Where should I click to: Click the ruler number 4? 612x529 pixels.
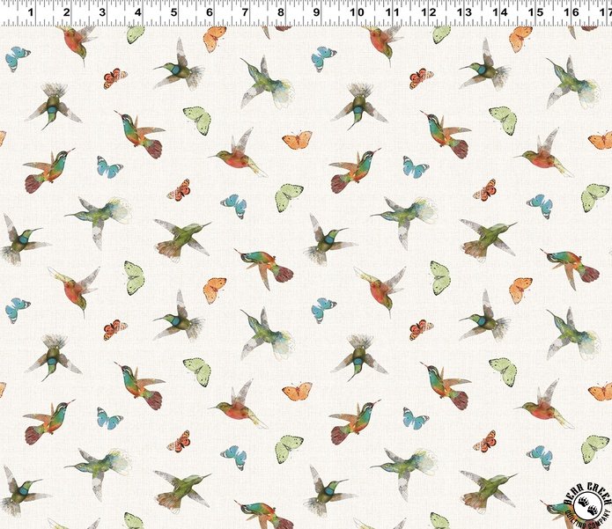point(138,12)
